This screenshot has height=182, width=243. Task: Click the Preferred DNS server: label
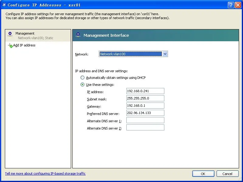pyautogui.click(x=103, y=114)
